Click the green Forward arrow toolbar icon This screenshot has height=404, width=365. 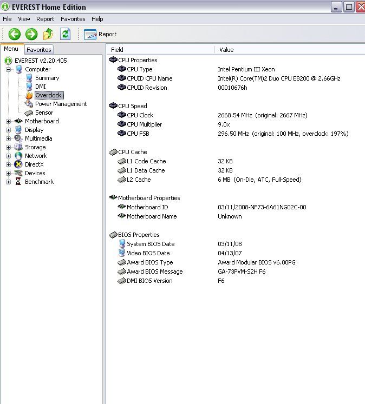coord(31,34)
